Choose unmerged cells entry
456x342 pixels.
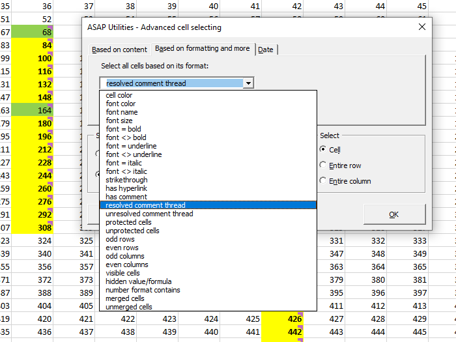click(x=208, y=307)
